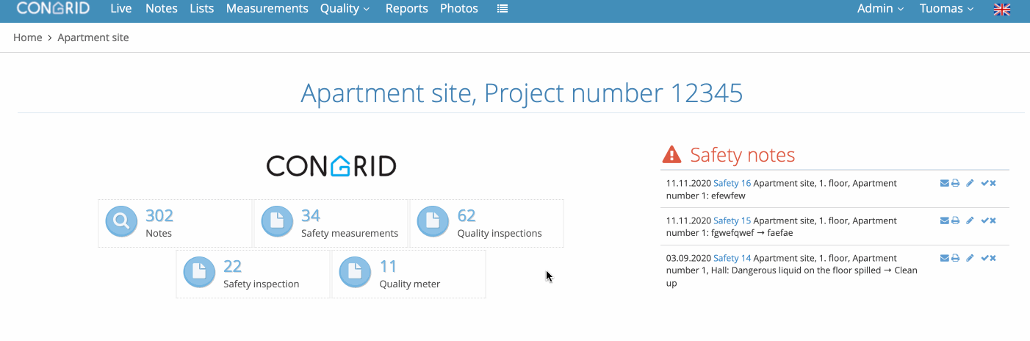The height and width of the screenshot is (341, 1030).
Task: Open the Safety 16 link
Action: (732, 183)
